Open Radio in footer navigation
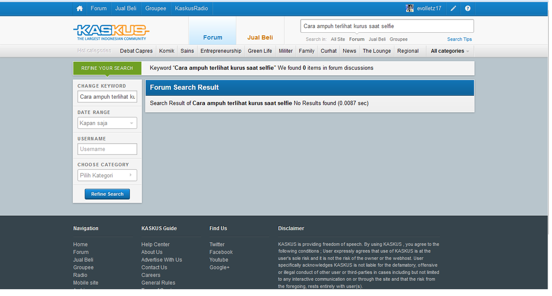This screenshot has width=552, height=296. coord(80,275)
